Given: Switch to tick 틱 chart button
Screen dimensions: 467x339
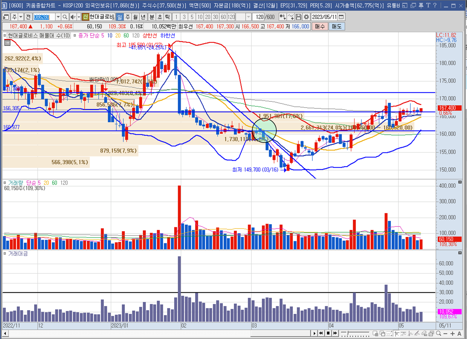Looking at the screenshot, I should tap(167, 17).
